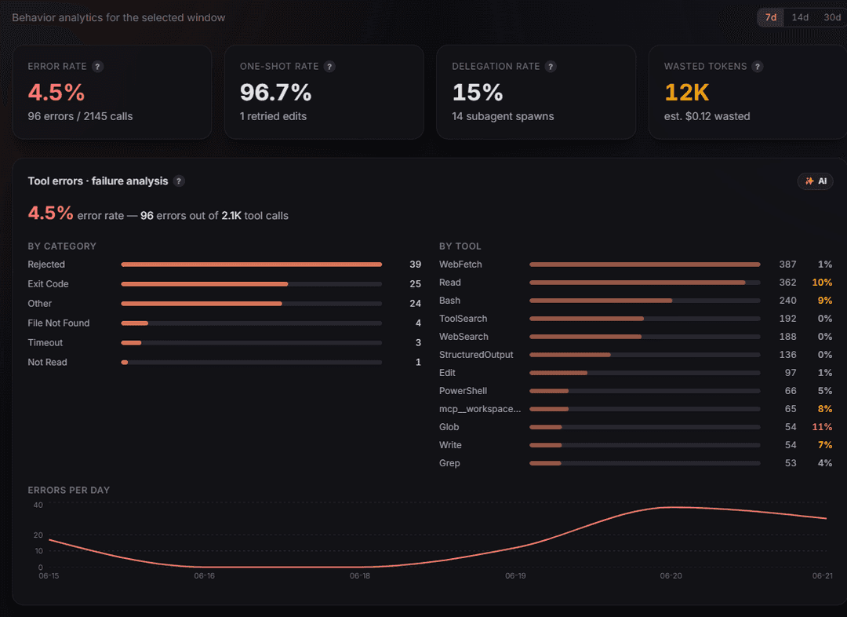Switch to the 30d time window
The width and height of the screenshot is (847, 617).
tap(832, 17)
